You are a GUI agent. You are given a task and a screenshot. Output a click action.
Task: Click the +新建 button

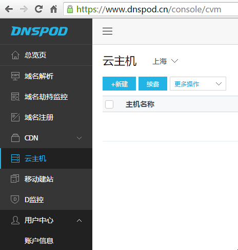[x=119, y=84]
